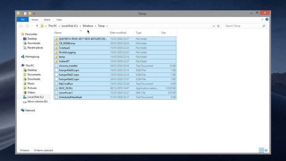Select the VulkanRT folder
This screenshot has width=286, height=161.
(115, 61)
